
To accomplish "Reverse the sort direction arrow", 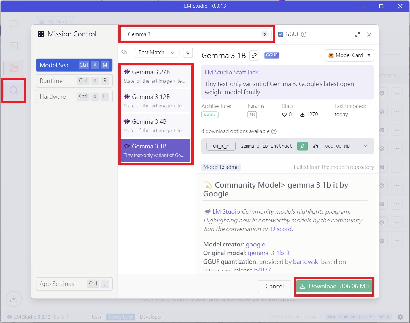I will click(188, 53).
